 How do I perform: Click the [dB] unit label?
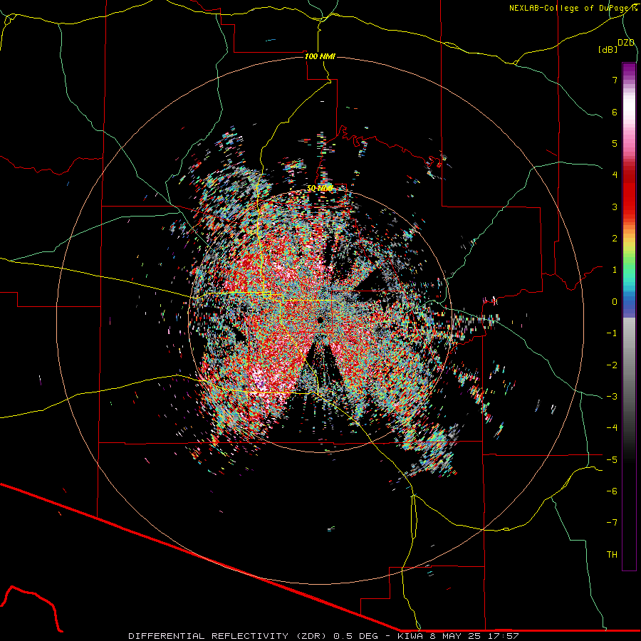click(x=608, y=49)
